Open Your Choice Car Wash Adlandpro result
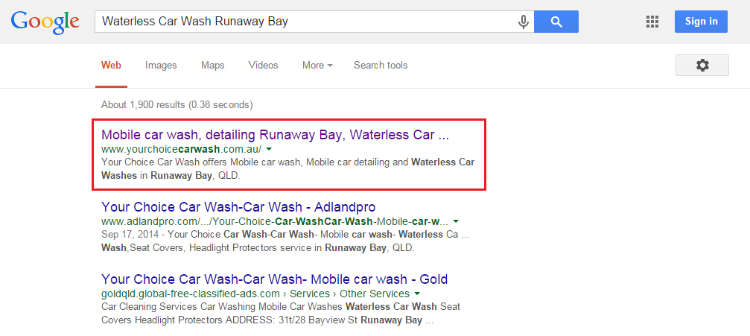The width and height of the screenshot is (750, 336). pos(238,207)
